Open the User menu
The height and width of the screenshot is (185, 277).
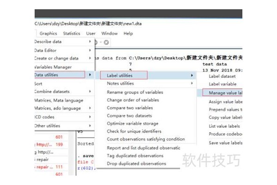point(91,33)
